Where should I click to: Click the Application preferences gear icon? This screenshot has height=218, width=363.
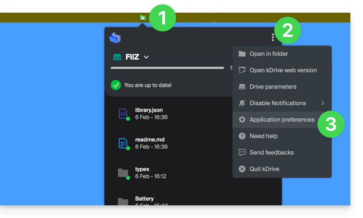click(242, 120)
